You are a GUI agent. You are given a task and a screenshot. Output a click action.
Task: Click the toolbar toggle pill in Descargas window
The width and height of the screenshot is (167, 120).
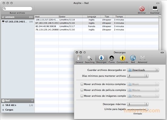[x=162, y=52]
